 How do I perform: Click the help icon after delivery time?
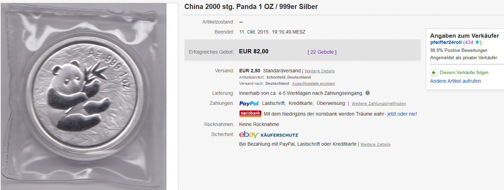point(368,93)
